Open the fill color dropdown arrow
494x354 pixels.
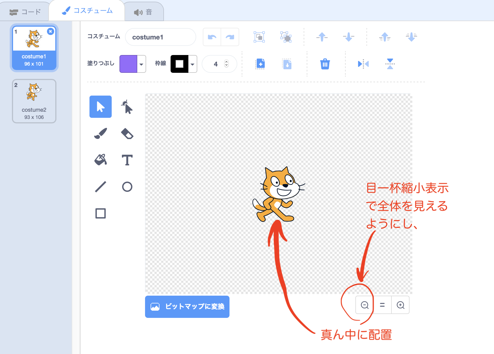pos(141,64)
